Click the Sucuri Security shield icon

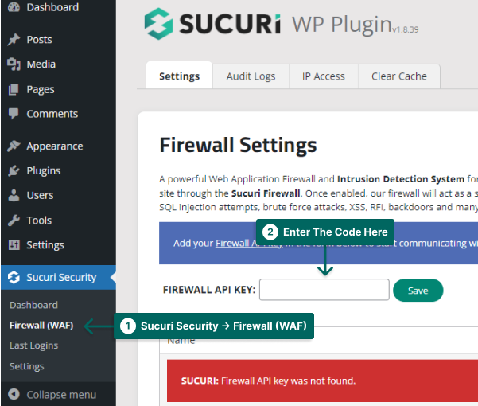(14, 278)
